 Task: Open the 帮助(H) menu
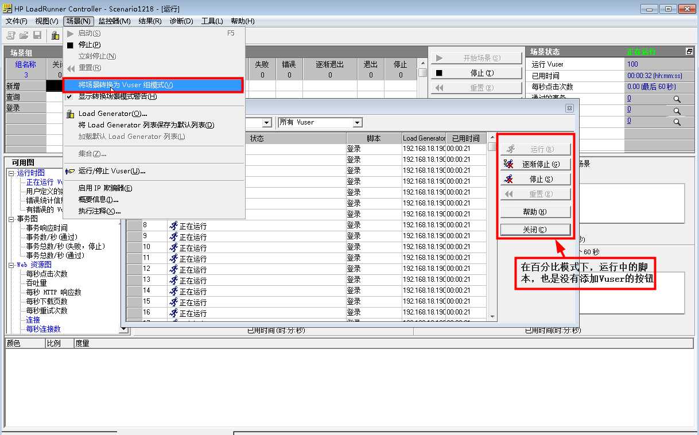click(x=243, y=21)
